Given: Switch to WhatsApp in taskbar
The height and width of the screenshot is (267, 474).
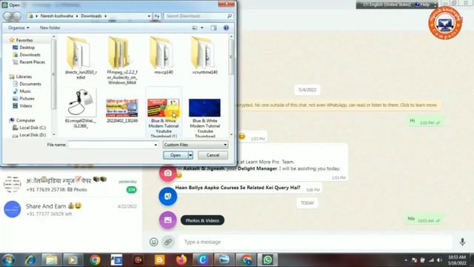Looking at the screenshot, I should pyautogui.click(x=267, y=260).
